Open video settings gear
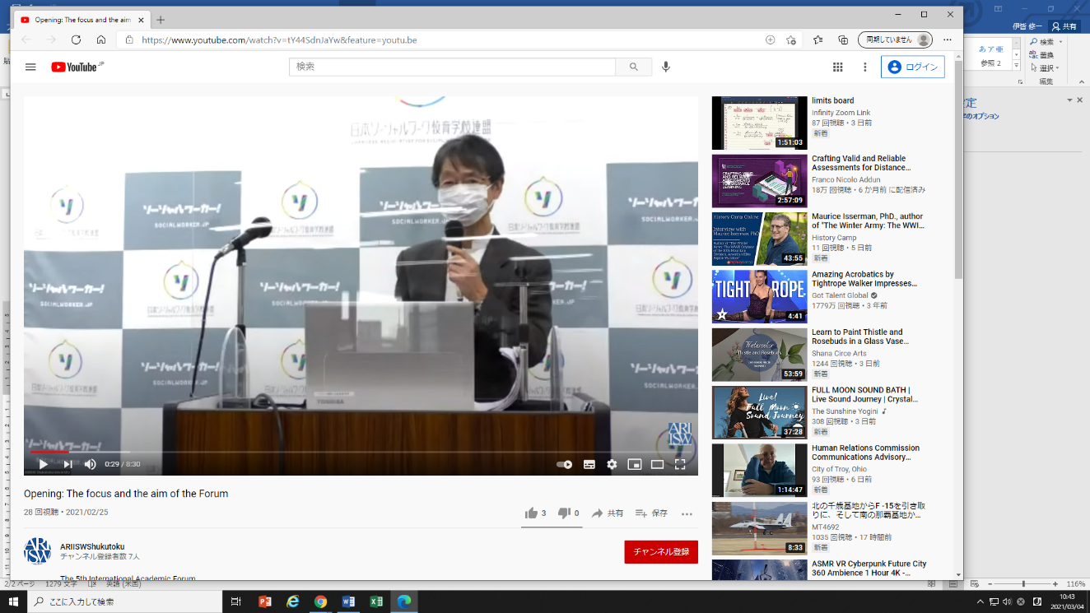Viewport: 1090px width, 613px height. [612, 464]
